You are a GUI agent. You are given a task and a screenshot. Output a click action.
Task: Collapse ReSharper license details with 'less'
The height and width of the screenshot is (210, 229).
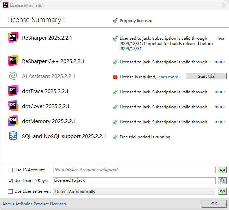[221, 38]
